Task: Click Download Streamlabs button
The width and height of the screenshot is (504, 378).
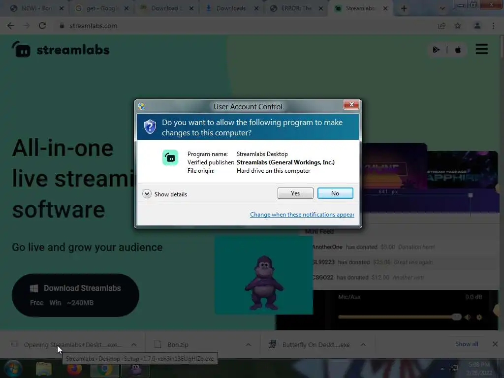Action: click(x=75, y=295)
